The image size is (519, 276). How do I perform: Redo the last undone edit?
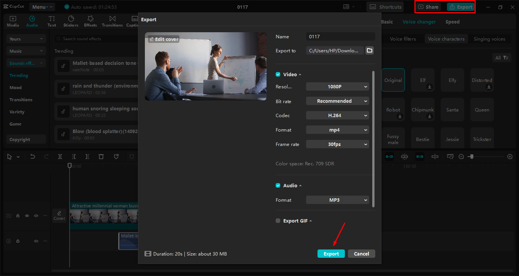(x=46, y=157)
